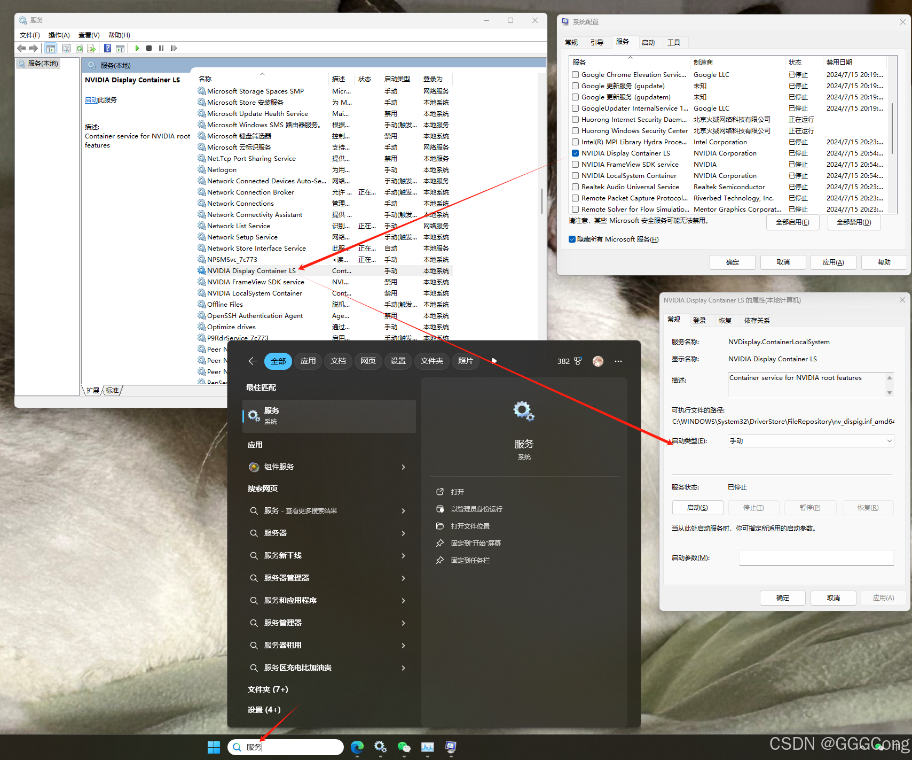This screenshot has height=760, width=912.
Task: Click the Export List toolbar icon
Action: coord(91,48)
